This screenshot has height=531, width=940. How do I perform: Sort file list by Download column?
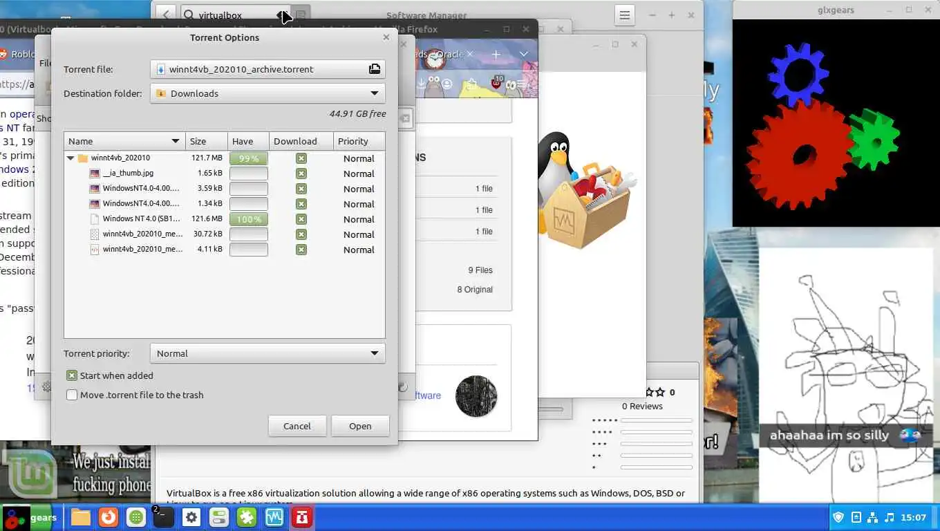tap(301, 141)
